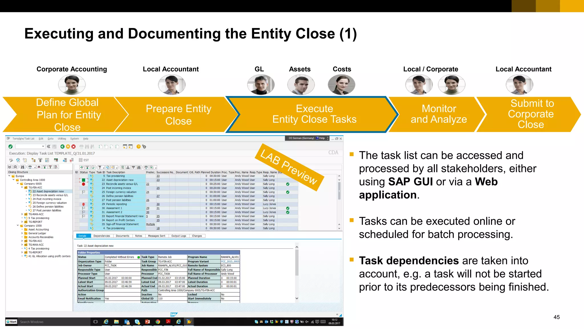Switch to the Output Logs tab
The image size is (584, 329).
pos(179,236)
